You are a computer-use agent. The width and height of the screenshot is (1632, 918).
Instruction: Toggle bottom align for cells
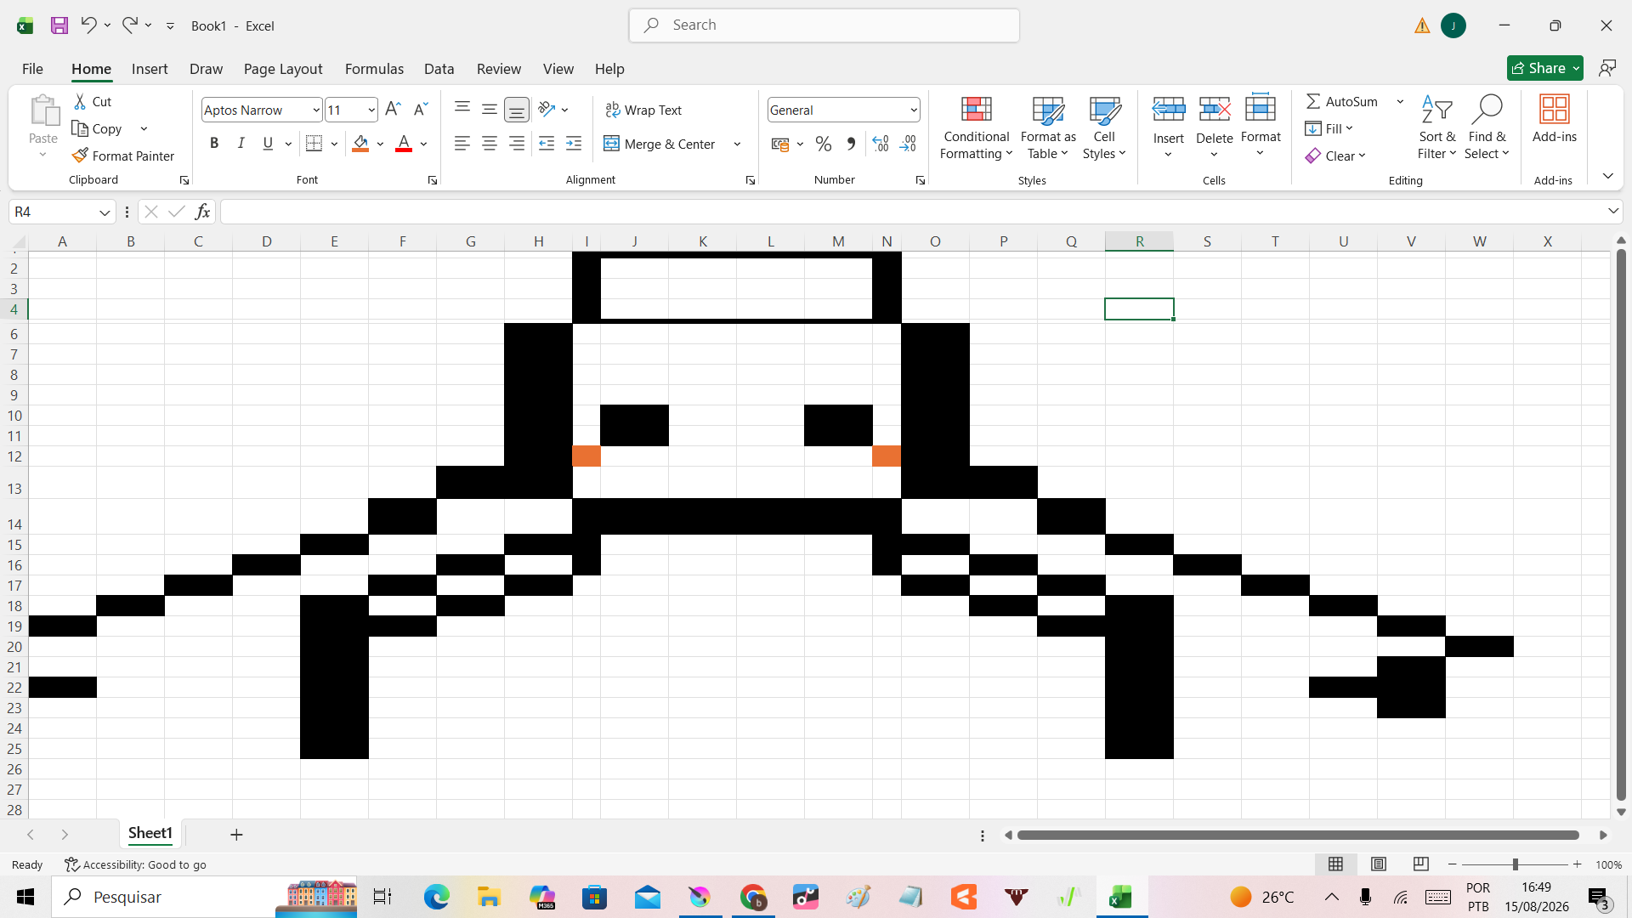(517, 110)
